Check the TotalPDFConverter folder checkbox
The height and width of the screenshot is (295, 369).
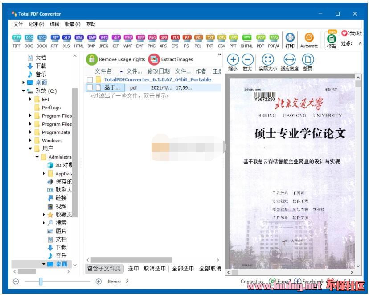click(90, 79)
